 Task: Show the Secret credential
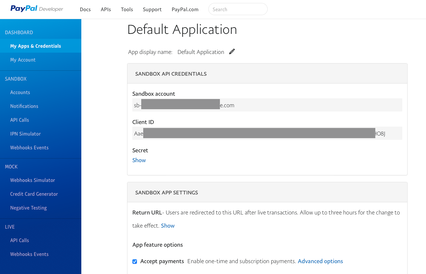(139, 160)
